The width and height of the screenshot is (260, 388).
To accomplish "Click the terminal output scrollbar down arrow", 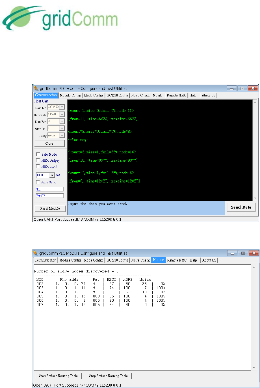I will coord(255,198).
